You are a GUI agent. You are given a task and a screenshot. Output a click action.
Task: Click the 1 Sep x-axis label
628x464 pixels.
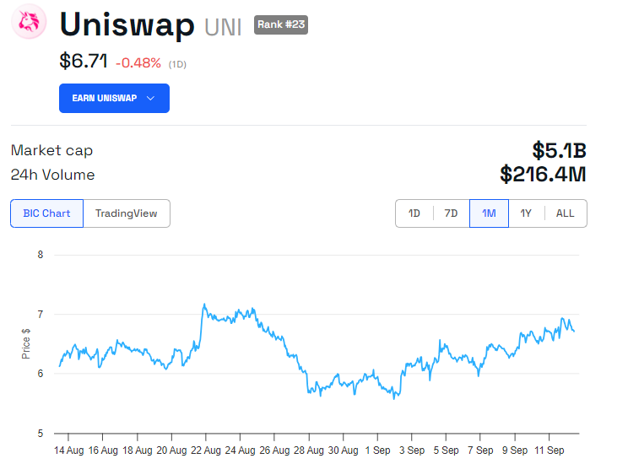pyautogui.click(x=377, y=451)
